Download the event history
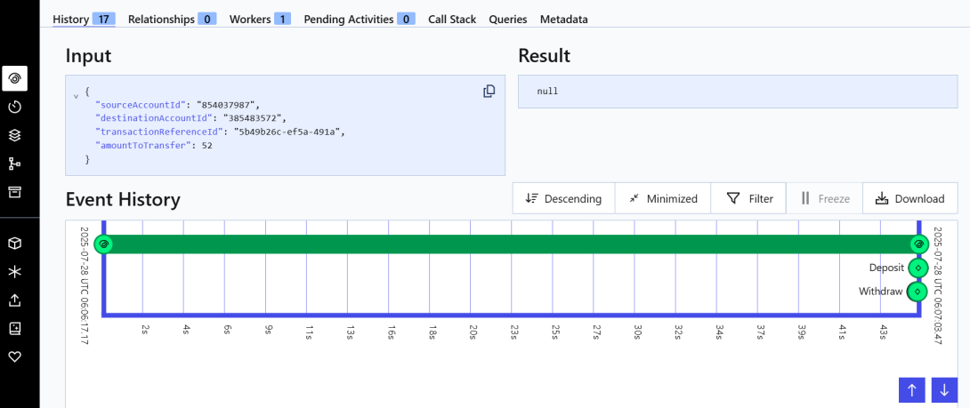970x408 pixels. pyautogui.click(x=909, y=198)
